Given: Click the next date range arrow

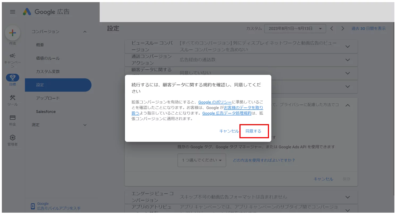Looking at the screenshot, I should [x=343, y=28].
